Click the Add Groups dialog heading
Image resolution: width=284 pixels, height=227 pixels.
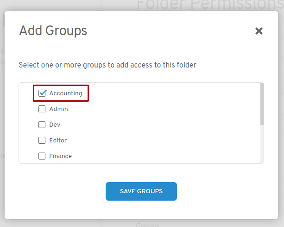(53, 31)
